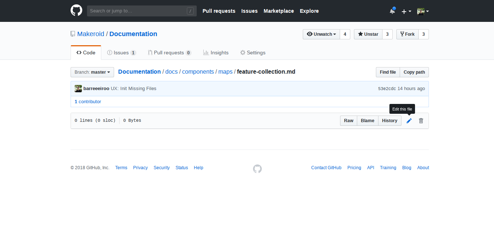Screen dimensions: 494x229
Task: Fork the Documentation repository
Action: (407, 34)
